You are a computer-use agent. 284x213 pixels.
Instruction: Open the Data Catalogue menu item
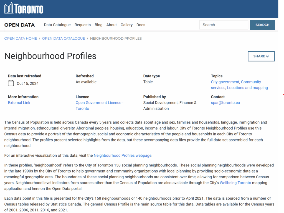click(x=57, y=25)
